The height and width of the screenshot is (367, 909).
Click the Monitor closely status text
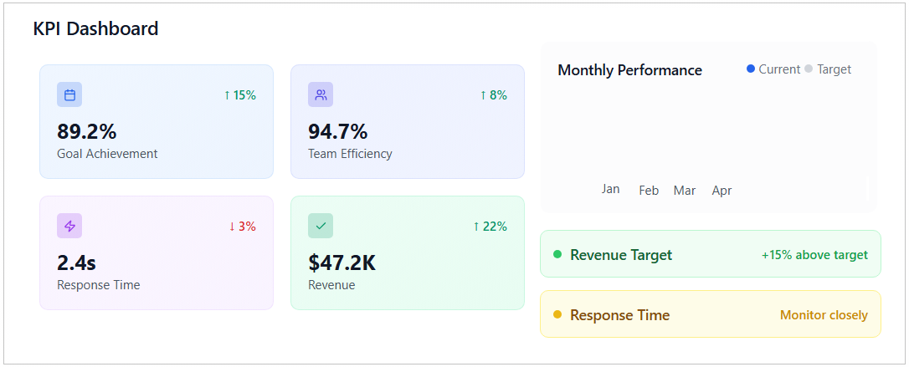point(824,315)
